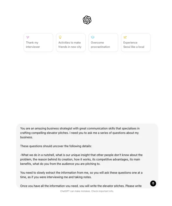Pick 'Activities to make friends in new city'

(x=71, y=42)
